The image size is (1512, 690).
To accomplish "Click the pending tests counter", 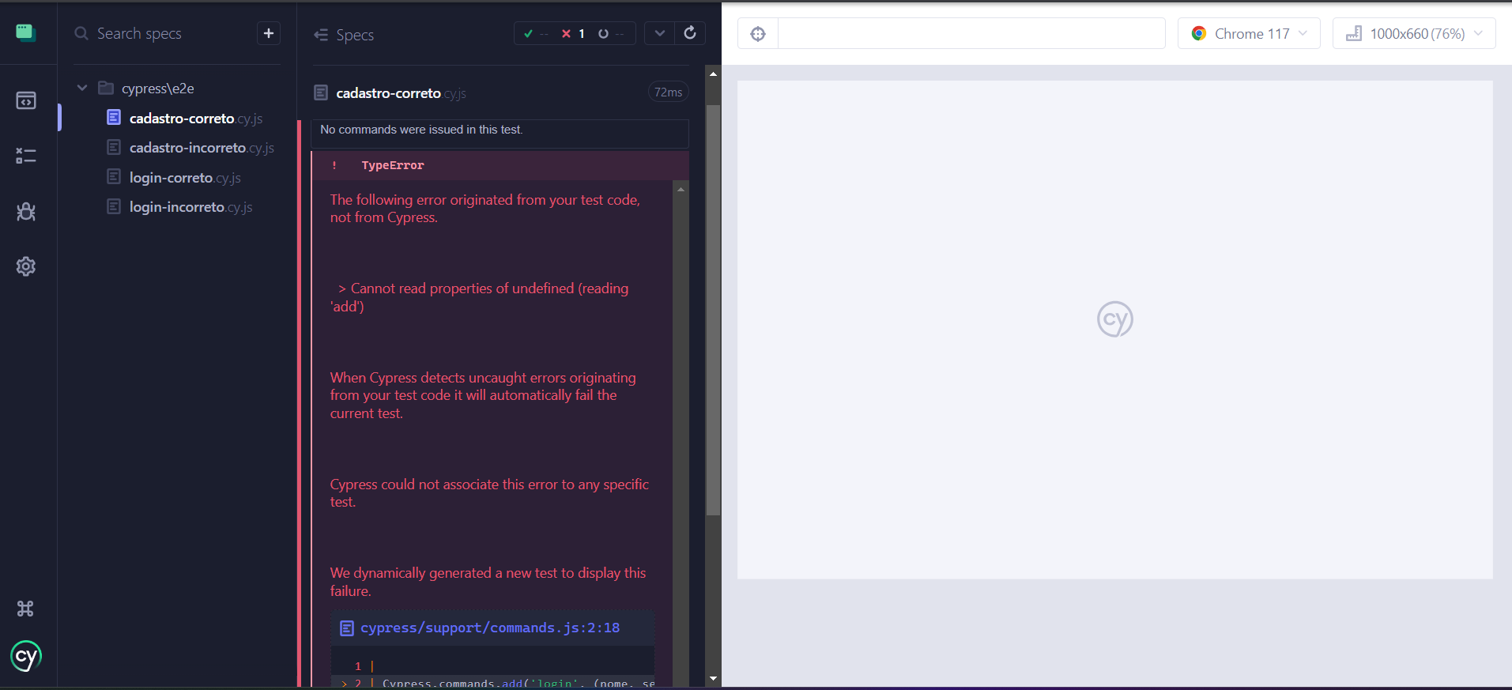I will click(x=611, y=34).
